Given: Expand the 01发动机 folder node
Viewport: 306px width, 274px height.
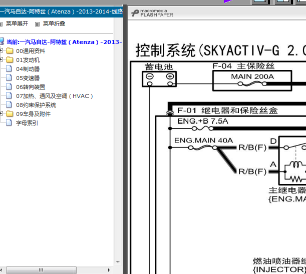Looking at the screenshot, I should [1, 59].
